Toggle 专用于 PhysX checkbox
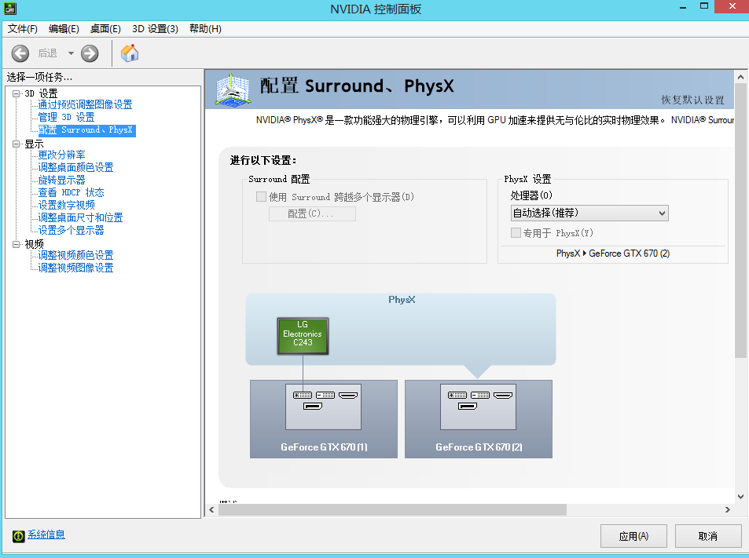The width and height of the screenshot is (749, 558). tap(516, 233)
